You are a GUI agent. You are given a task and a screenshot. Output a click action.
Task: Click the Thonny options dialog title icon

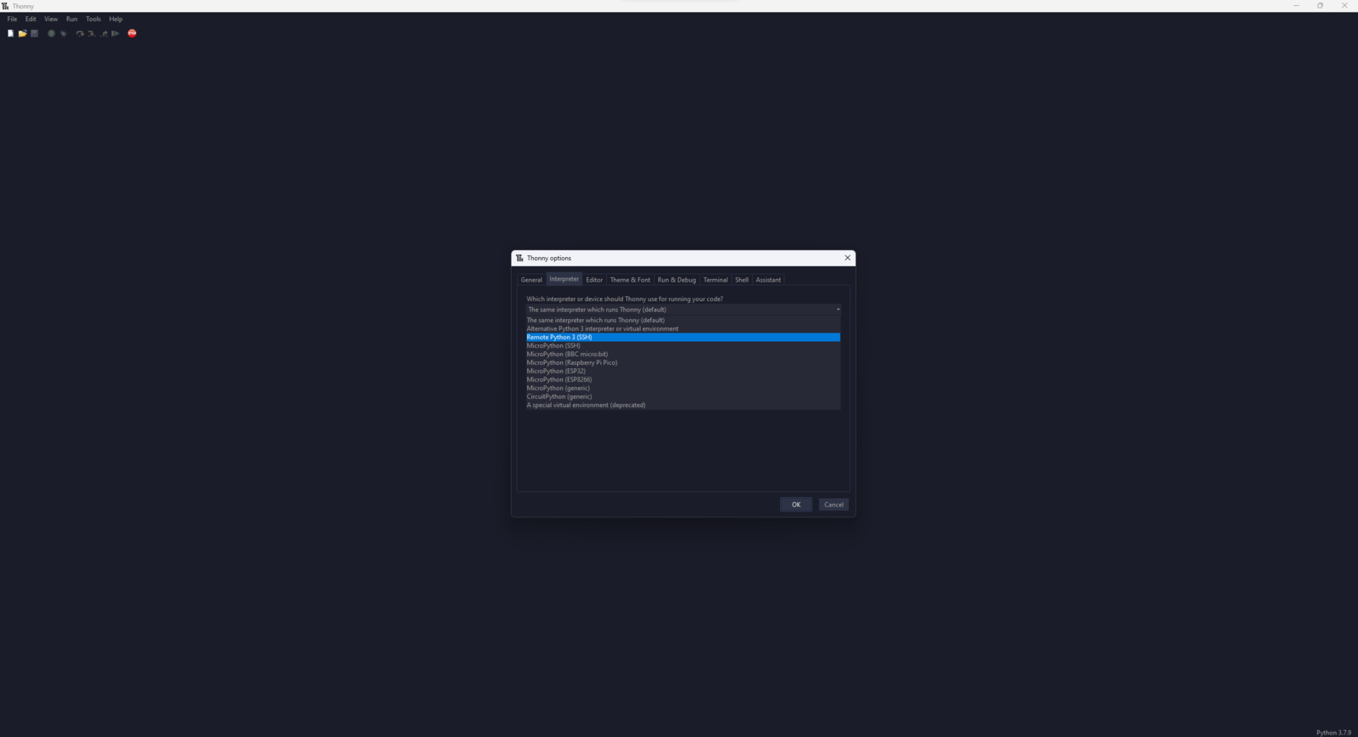[x=519, y=258]
